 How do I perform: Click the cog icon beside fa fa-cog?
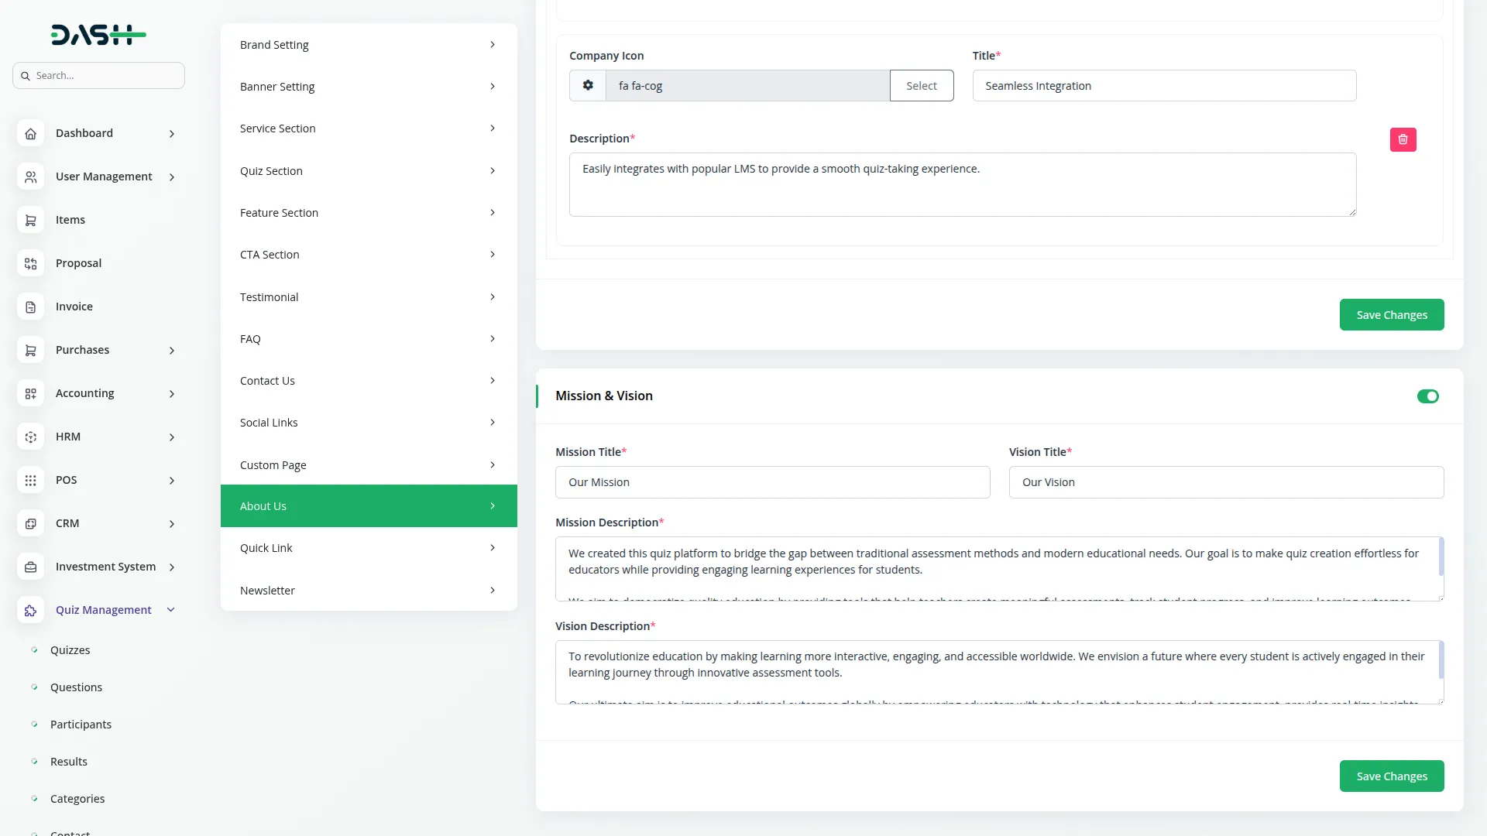click(x=588, y=85)
